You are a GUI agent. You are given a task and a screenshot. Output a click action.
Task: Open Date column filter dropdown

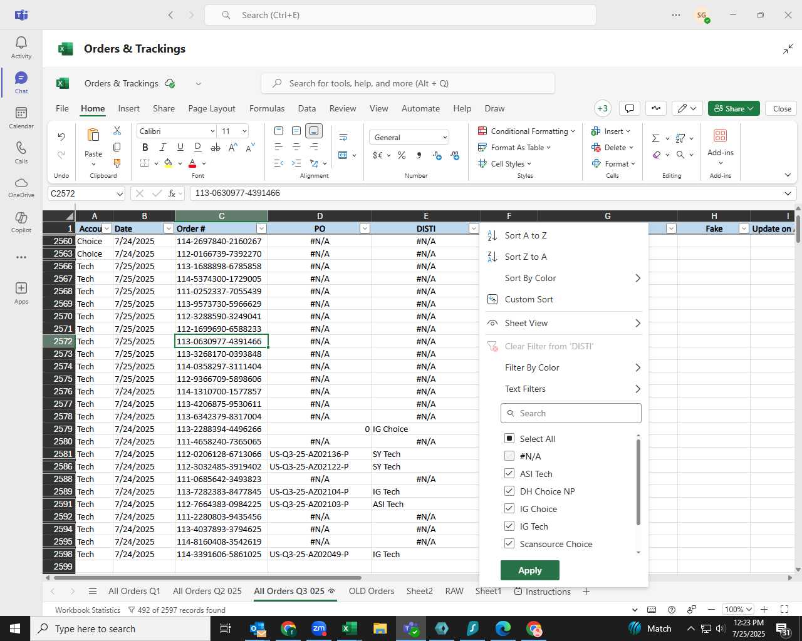point(169,228)
